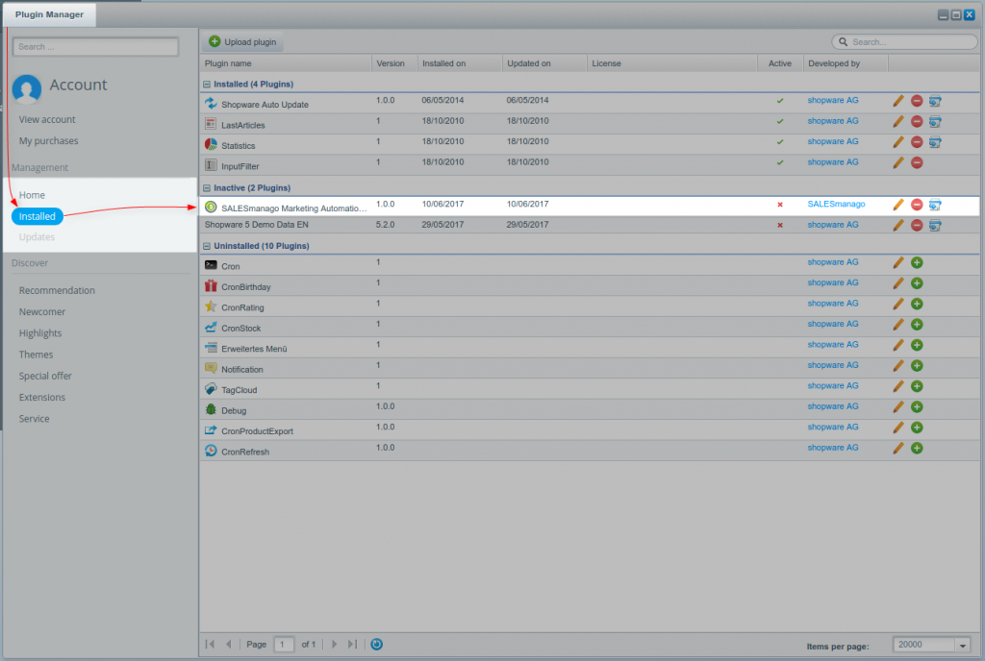Go to the next page arrow
Screen dimensions: 985x661
click(x=334, y=644)
